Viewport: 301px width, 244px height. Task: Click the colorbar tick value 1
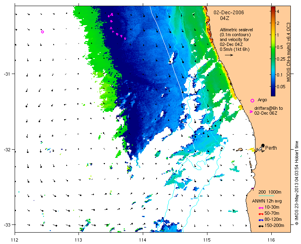coord(278,35)
